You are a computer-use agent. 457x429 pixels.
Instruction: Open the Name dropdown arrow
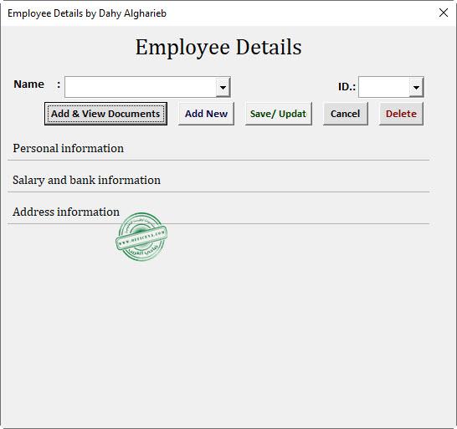pos(223,87)
